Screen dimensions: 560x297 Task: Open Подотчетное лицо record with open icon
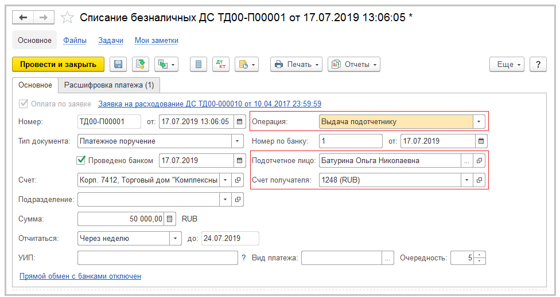tap(480, 161)
